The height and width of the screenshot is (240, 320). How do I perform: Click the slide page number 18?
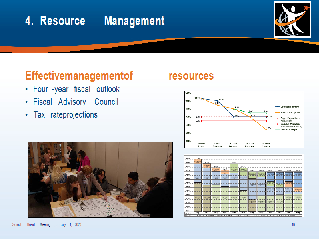(x=293, y=225)
